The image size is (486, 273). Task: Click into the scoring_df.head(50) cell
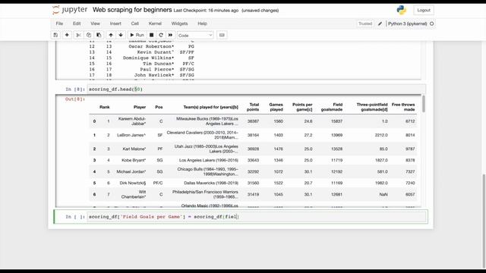point(257,89)
